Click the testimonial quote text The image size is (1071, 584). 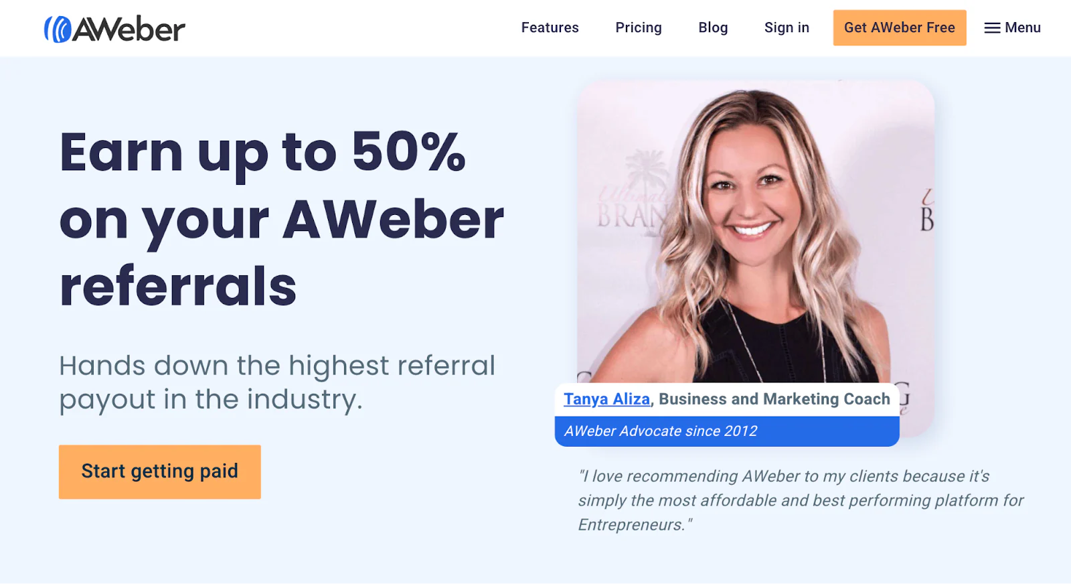click(x=801, y=500)
